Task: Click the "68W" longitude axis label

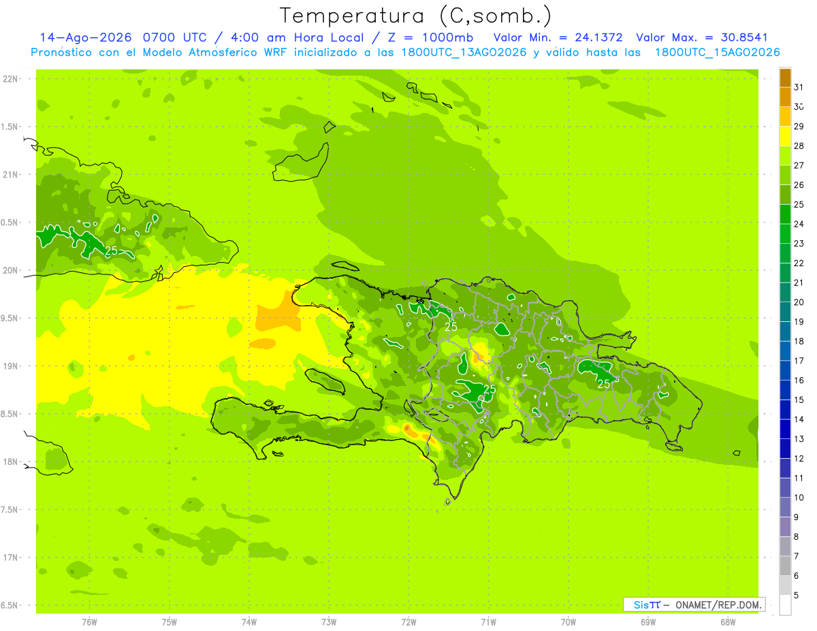Action: click(x=727, y=621)
